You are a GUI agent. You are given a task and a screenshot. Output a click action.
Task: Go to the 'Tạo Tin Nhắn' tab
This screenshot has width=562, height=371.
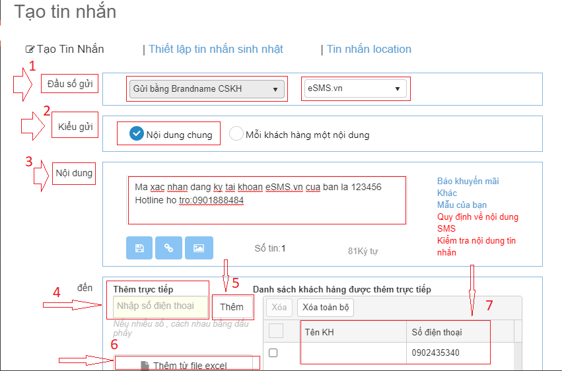click(x=65, y=49)
